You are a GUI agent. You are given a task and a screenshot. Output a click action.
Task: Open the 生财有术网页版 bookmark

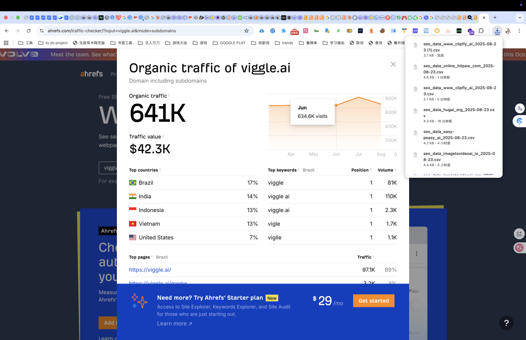[x=89, y=43]
